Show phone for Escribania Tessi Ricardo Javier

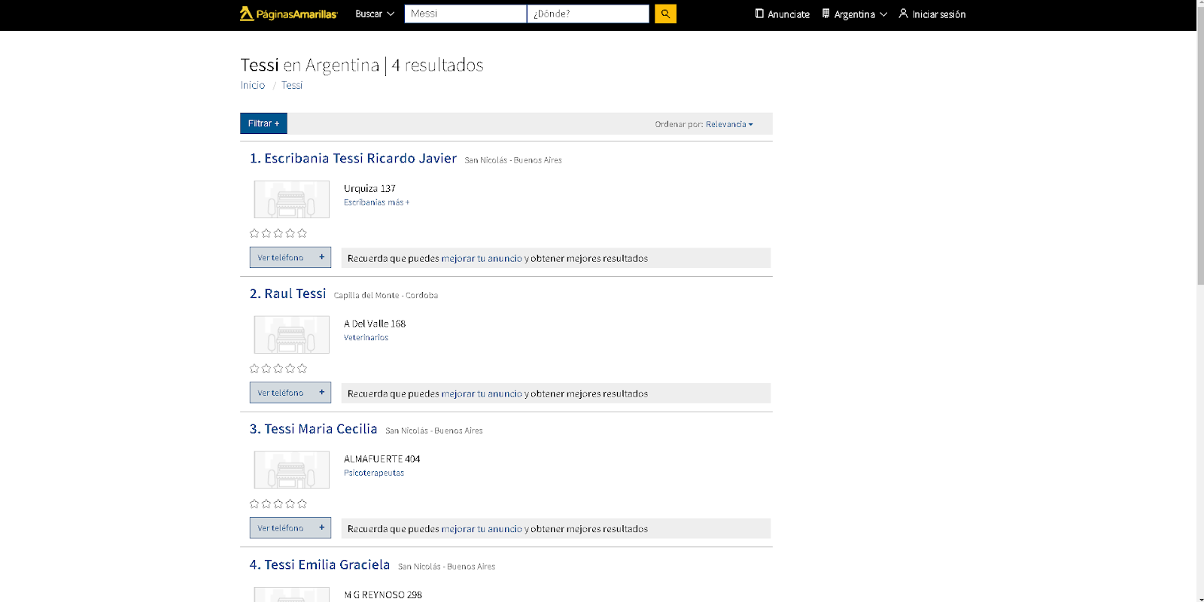[290, 257]
